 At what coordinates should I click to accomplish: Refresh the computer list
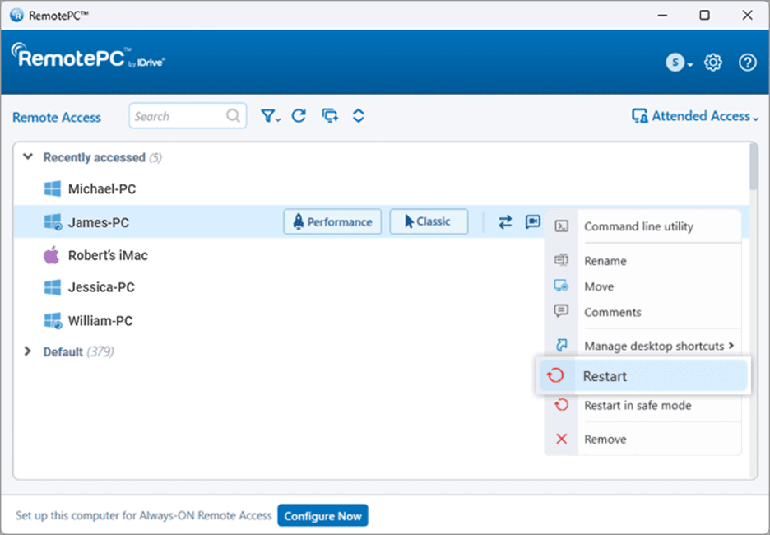pos(299,116)
